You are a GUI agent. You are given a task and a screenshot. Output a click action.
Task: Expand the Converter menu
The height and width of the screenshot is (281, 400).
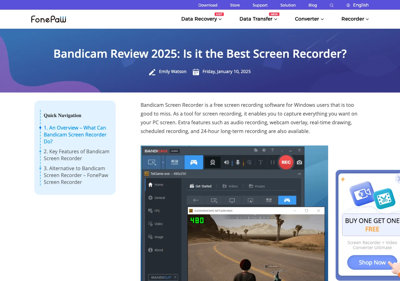(309, 19)
